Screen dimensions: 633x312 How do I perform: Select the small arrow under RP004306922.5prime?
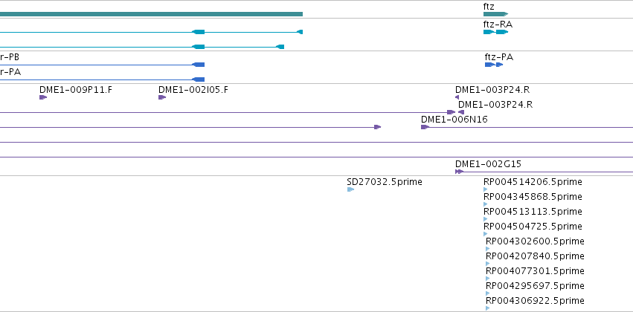pyautogui.click(x=488, y=308)
